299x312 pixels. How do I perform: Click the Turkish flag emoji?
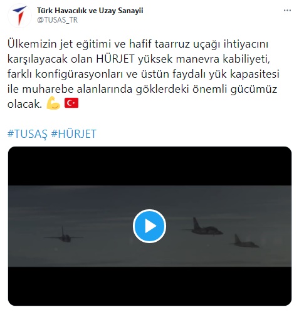[71, 103]
